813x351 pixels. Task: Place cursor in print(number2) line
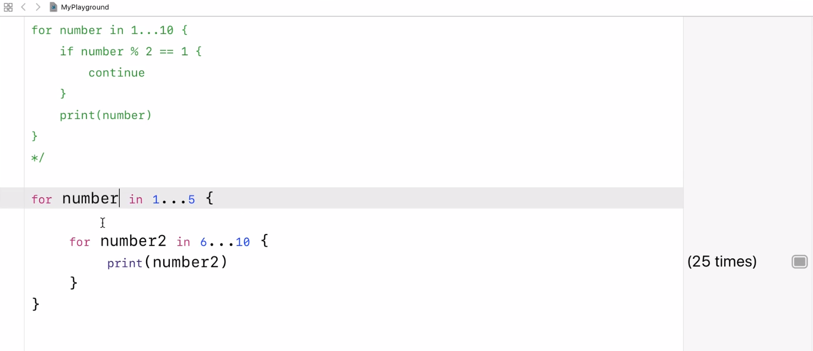[167, 262]
